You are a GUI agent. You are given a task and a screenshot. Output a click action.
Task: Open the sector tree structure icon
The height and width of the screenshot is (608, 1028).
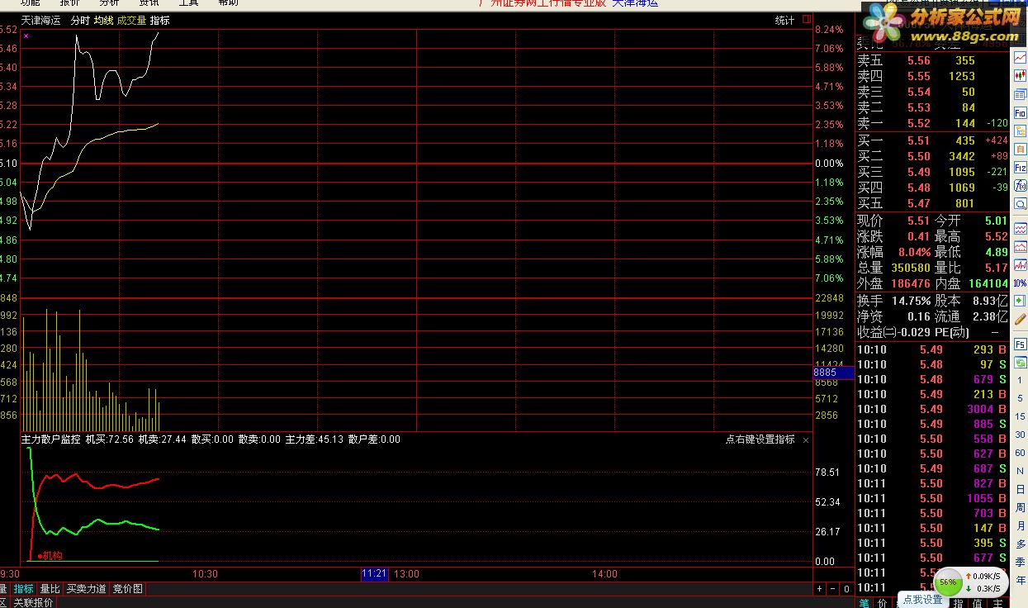coord(1021,131)
